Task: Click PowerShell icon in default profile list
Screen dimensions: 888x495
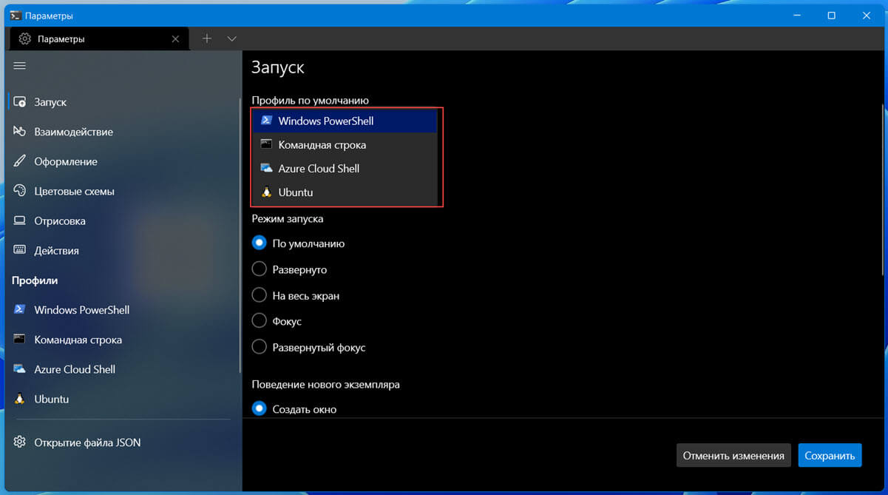Action: click(x=267, y=121)
